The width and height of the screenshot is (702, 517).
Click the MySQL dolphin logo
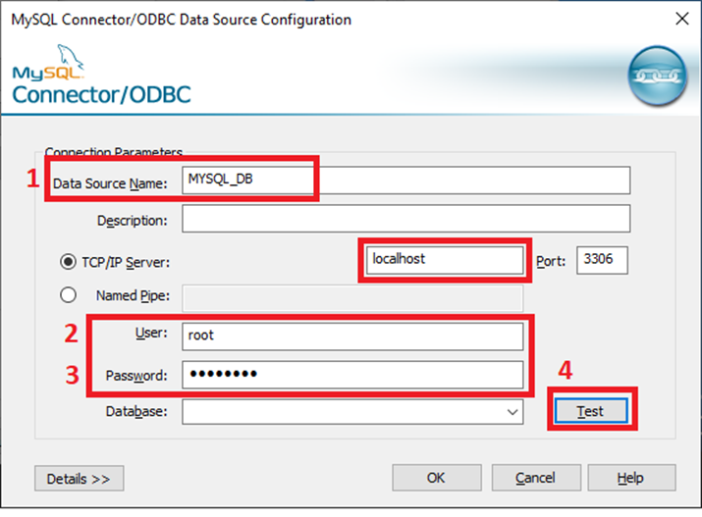click(x=48, y=63)
